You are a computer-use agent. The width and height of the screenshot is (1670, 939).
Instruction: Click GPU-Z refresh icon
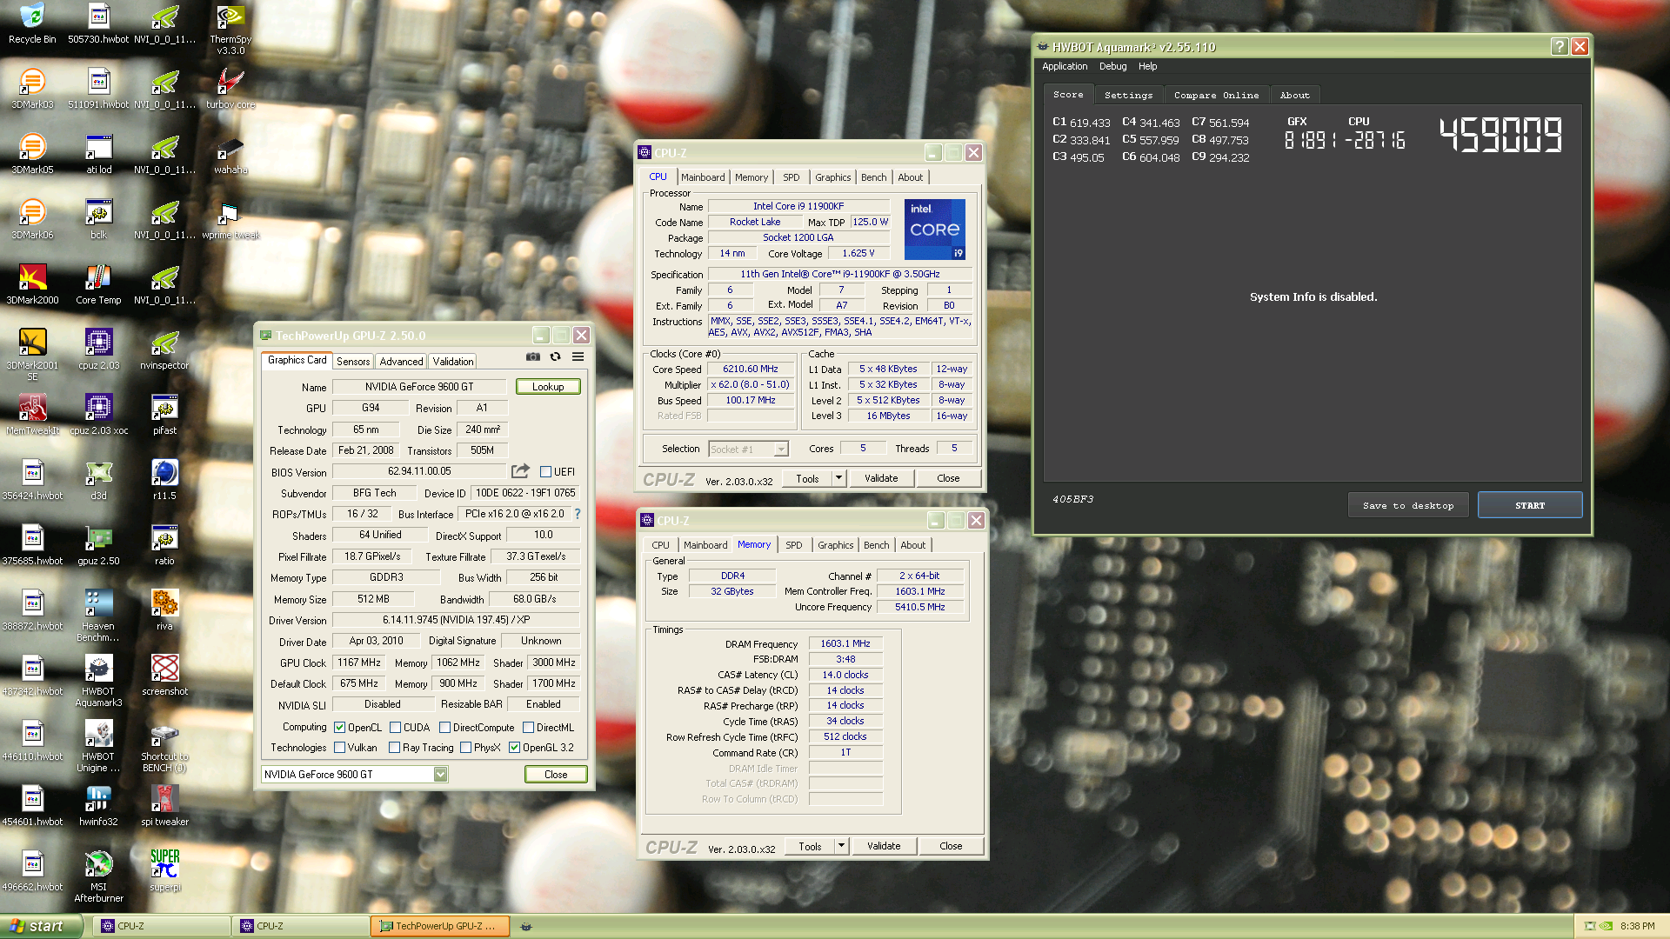555,356
